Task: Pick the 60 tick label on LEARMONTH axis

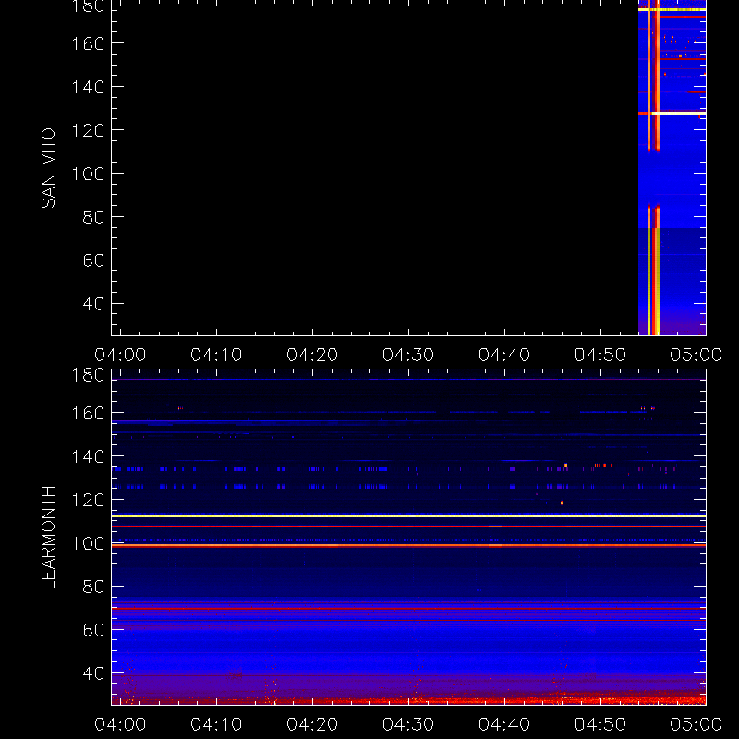Action: 93,630
